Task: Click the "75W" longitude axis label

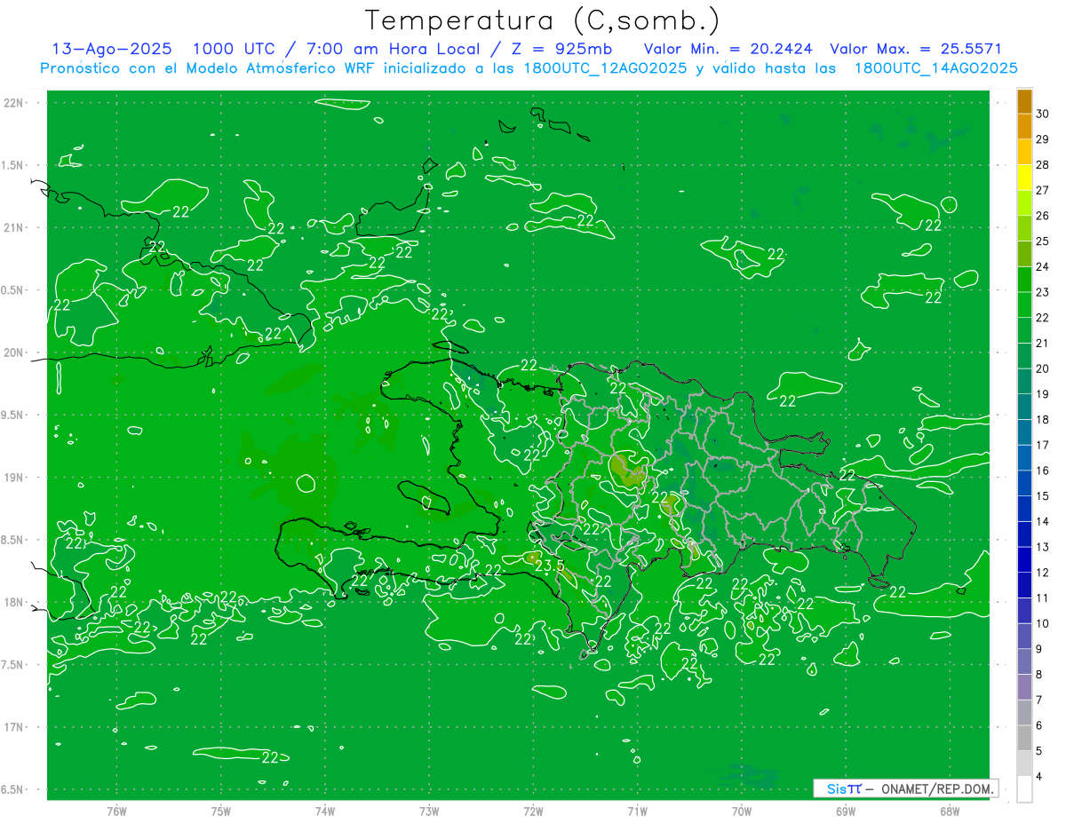Action: tap(221, 811)
